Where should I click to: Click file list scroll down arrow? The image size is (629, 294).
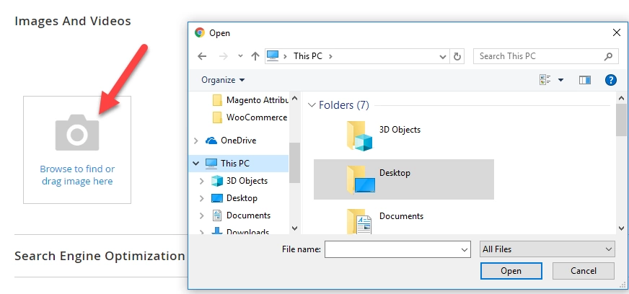tap(621, 228)
